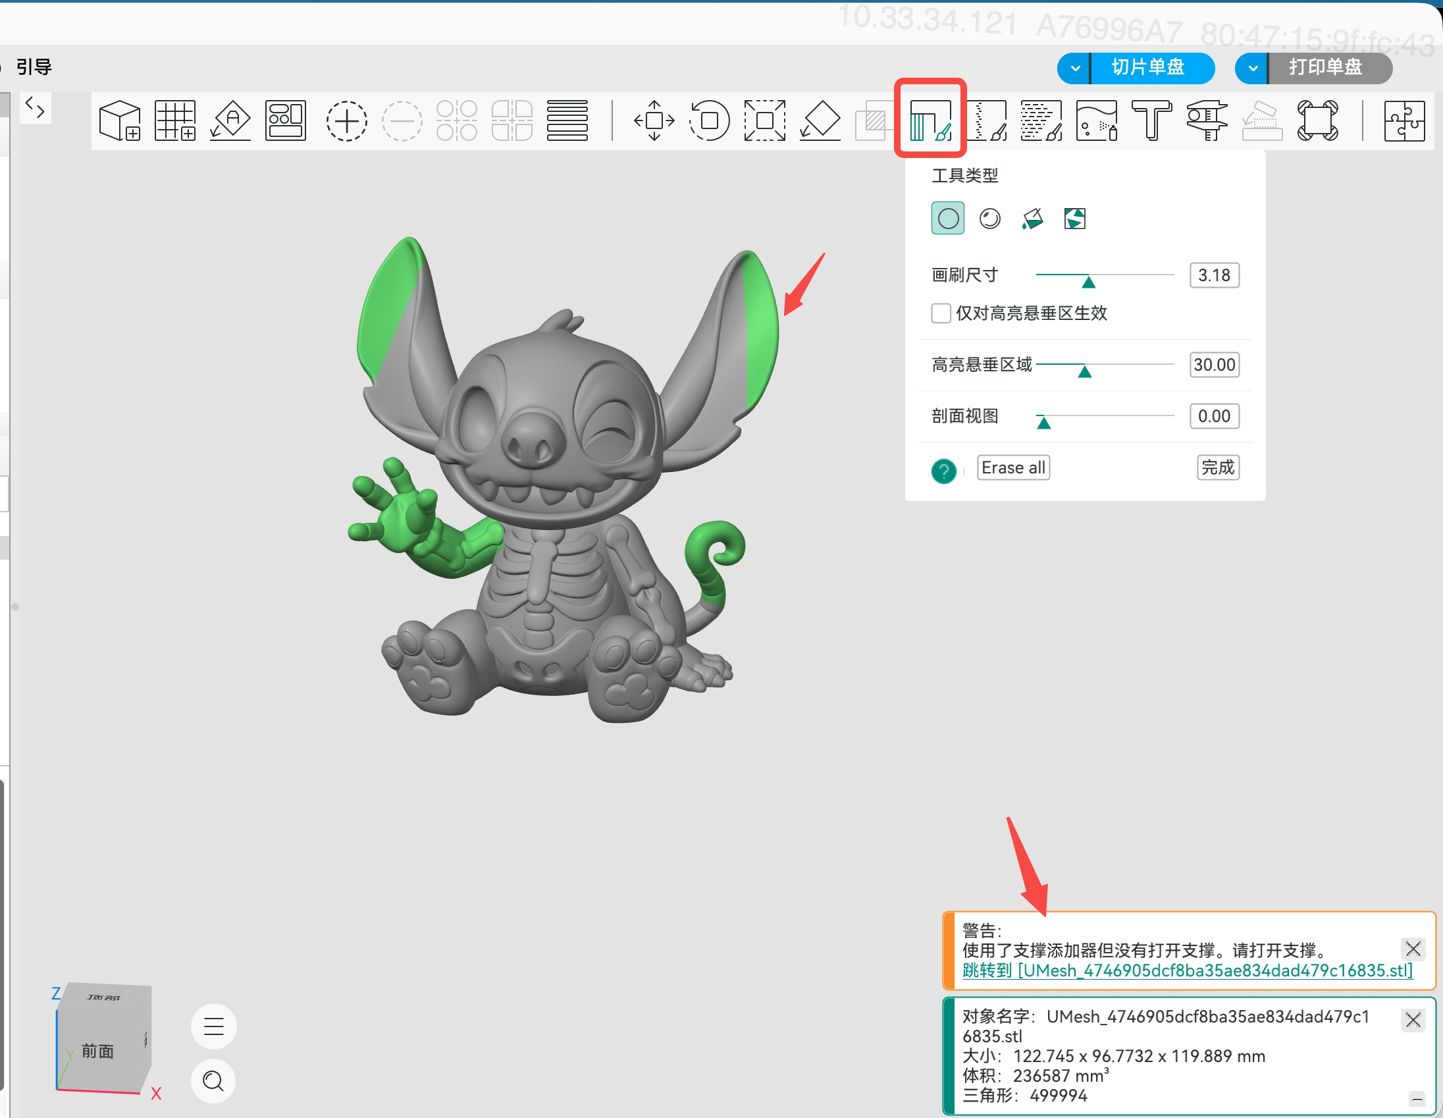Select the Lay on face tool
This screenshot has height=1118, width=1443.
point(820,120)
